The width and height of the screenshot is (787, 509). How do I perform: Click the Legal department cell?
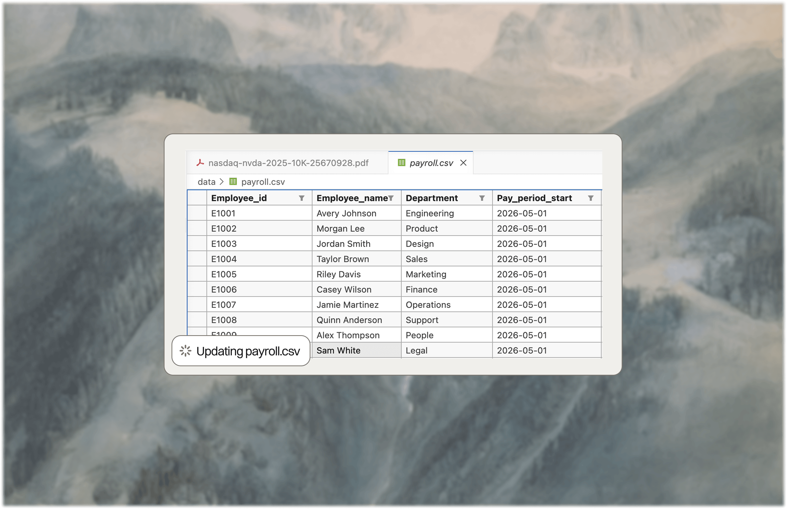[447, 350]
